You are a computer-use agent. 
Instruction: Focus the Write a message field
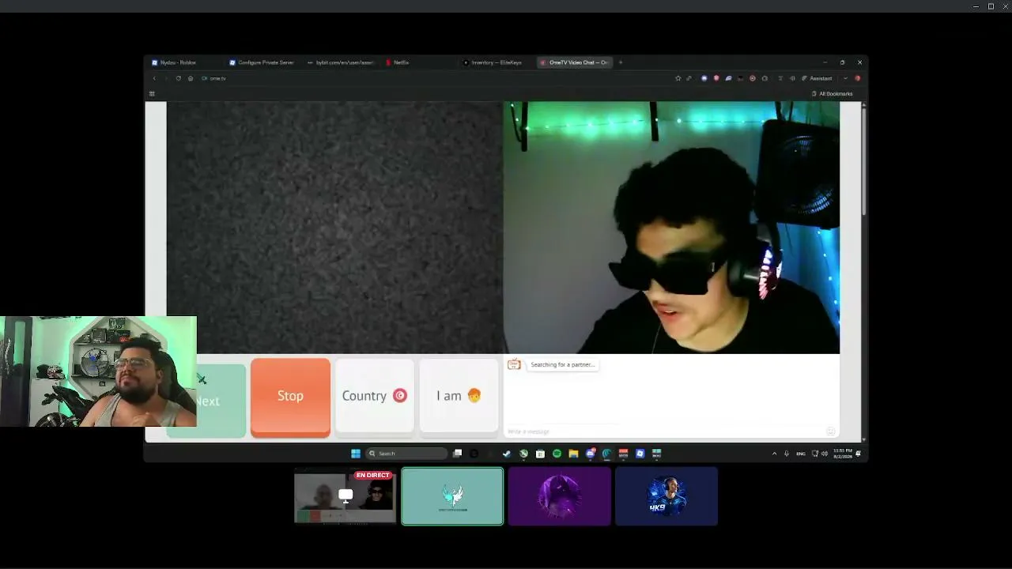[664, 431]
